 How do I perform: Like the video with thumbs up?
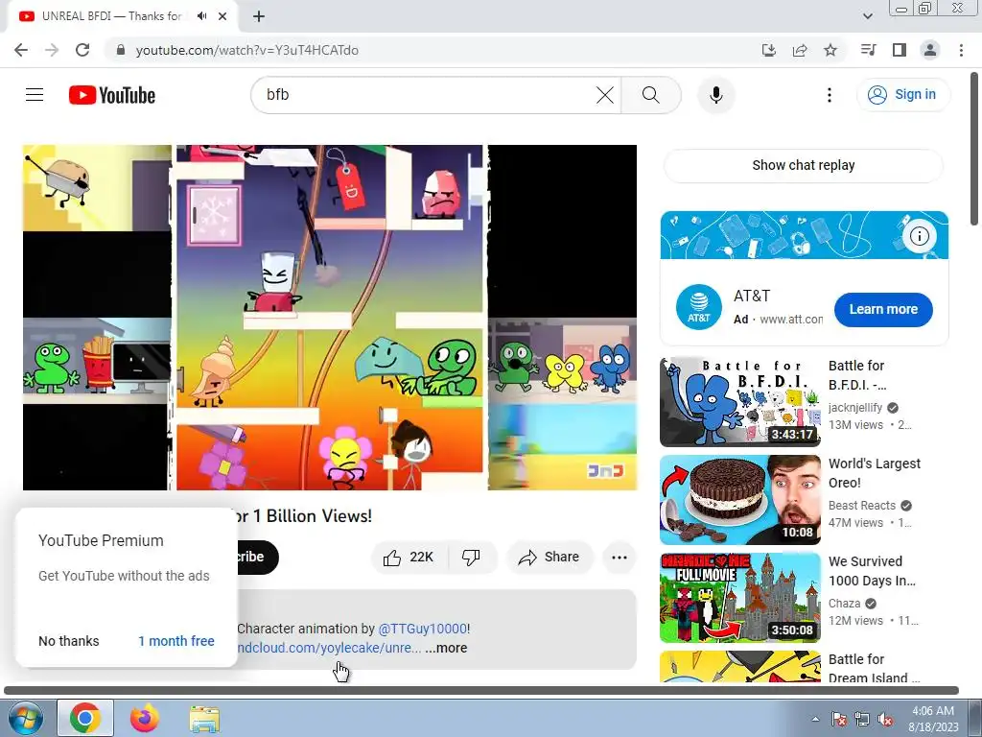(x=409, y=558)
